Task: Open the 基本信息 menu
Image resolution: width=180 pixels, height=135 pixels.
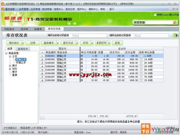Action: pos(10,9)
